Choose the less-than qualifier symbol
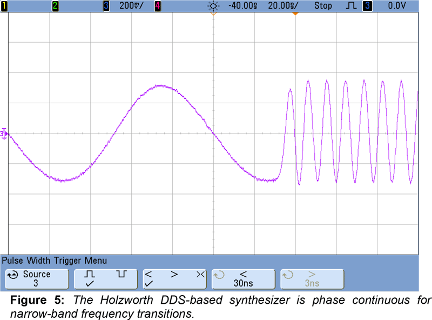Viewport: 432px width, 320px height. pos(148,274)
